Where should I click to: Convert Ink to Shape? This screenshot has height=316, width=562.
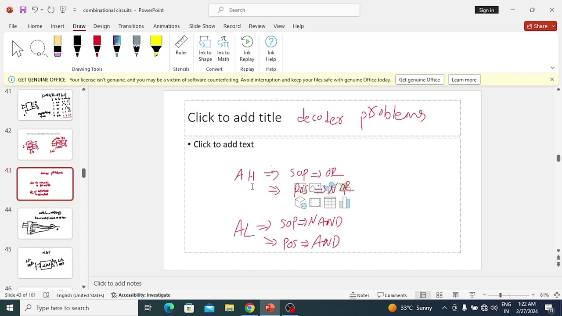pyautogui.click(x=205, y=49)
